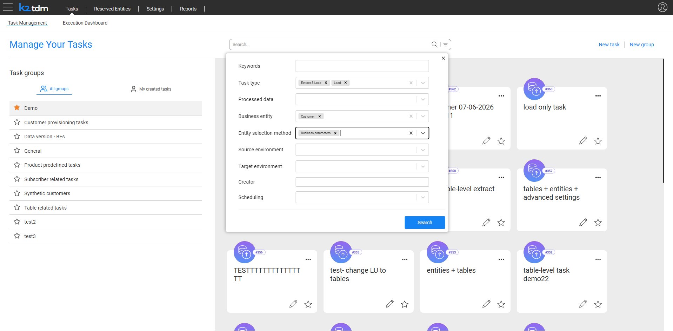Expand Entity selection method dropdown
The height and width of the screenshot is (331, 673).
[423, 133]
